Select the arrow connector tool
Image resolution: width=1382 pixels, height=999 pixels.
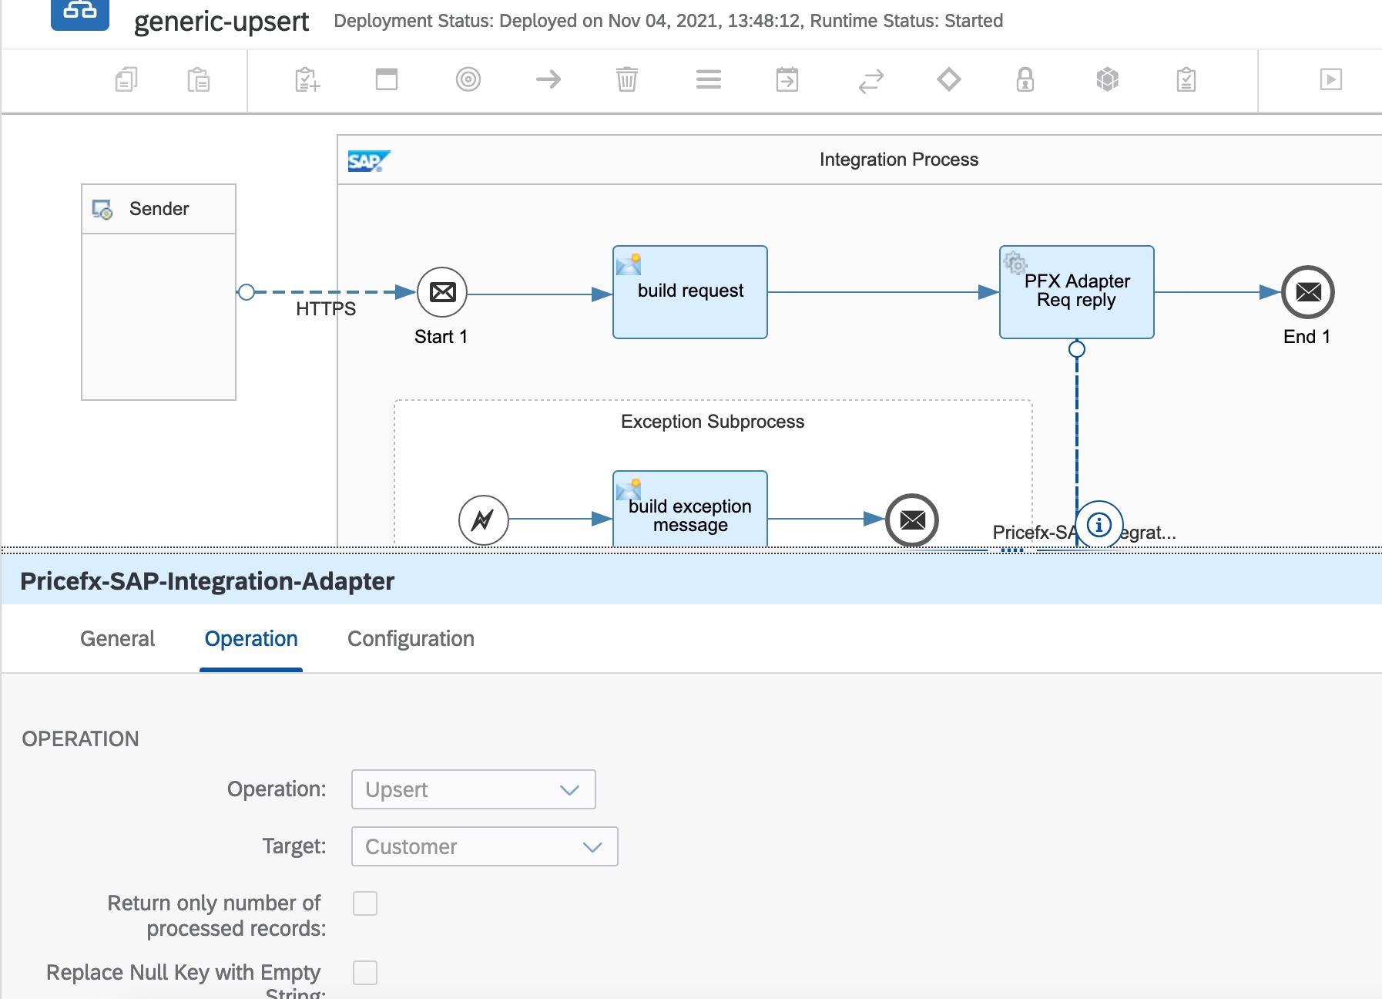[548, 79]
